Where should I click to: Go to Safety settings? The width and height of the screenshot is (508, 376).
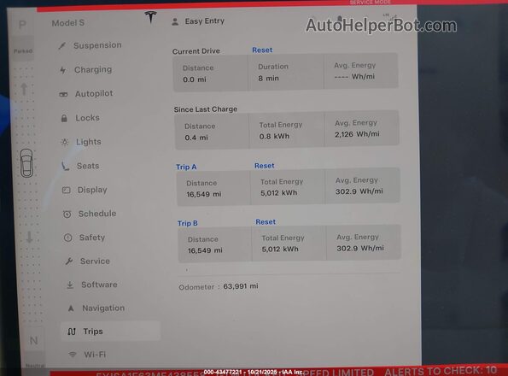85,238
